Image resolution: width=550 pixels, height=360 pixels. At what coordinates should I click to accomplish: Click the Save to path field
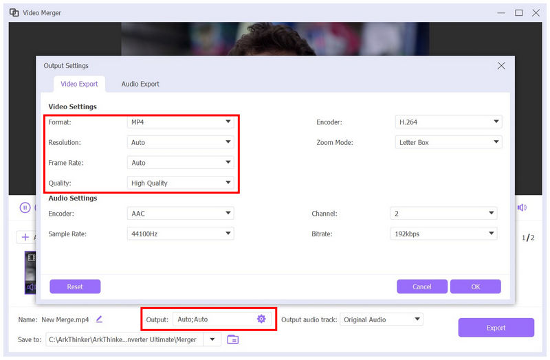(x=124, y=339)
